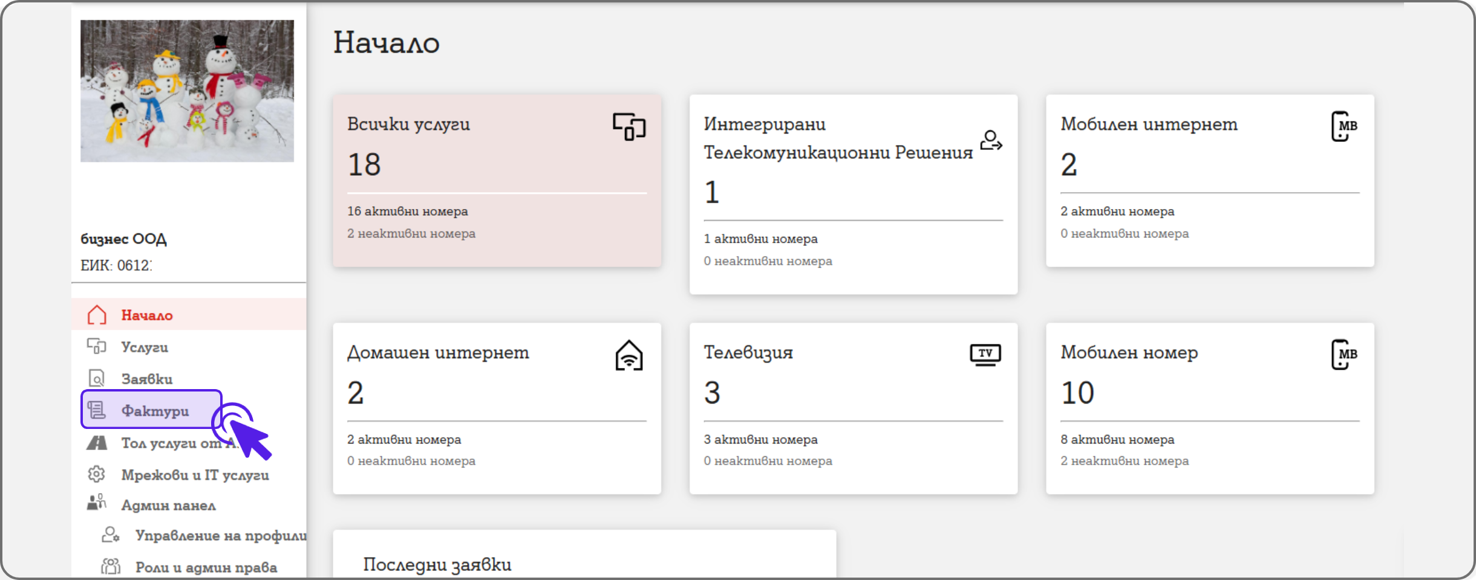Open the Начало menu item
This screenshot has height=580, width=1476.
tap(189, 314)
